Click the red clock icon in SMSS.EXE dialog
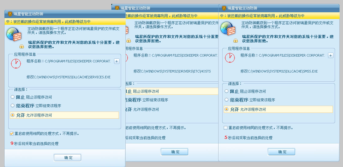The image size is (343, 167). click(x=230, y=58)
